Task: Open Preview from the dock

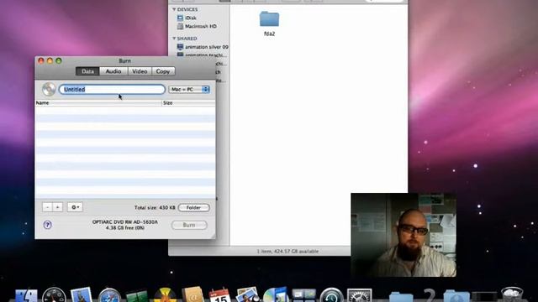Action: coord(248,294)
